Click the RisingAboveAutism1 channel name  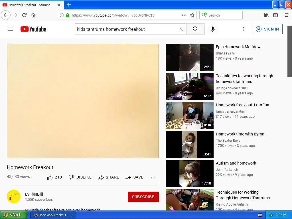[x=232, y=88]
